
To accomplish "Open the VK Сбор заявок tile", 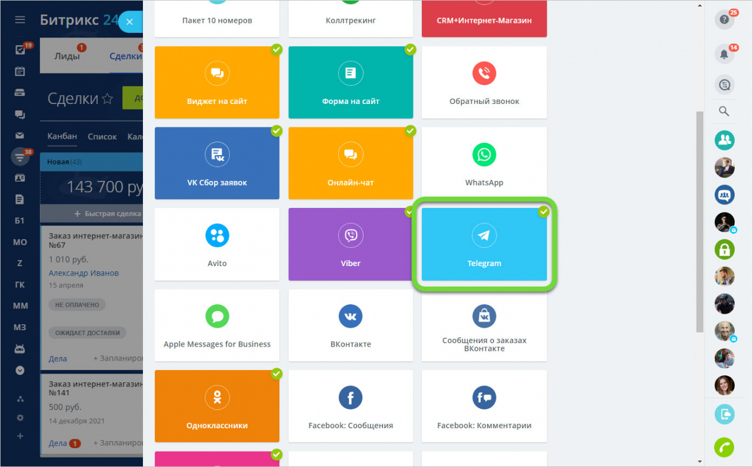I will coord(217,163).
